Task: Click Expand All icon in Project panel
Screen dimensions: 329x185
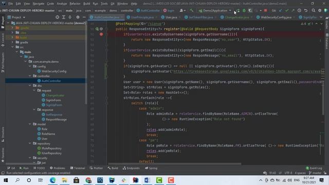Action: tap(64, 17)
